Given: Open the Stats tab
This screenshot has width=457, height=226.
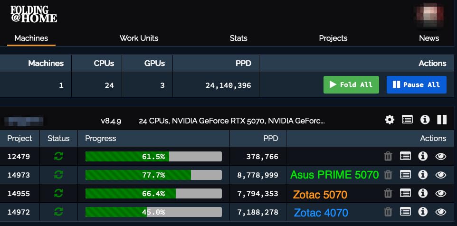Looking at the screenshot, I should (x=238, y=38).
